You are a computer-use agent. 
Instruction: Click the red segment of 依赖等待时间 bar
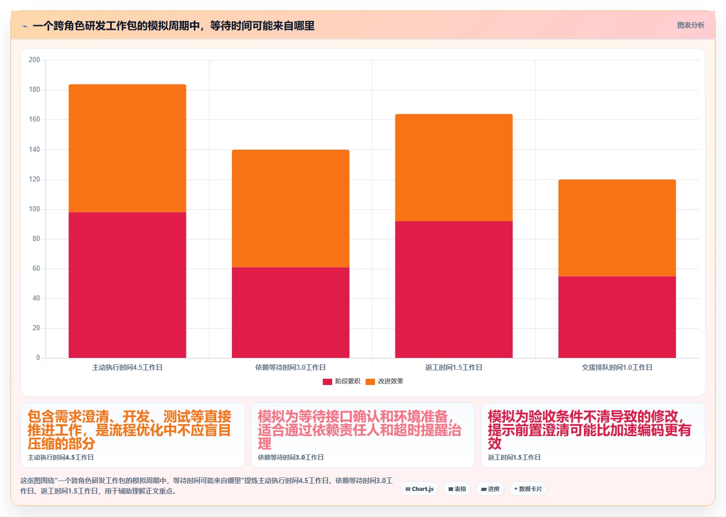[x=290, y=312]
